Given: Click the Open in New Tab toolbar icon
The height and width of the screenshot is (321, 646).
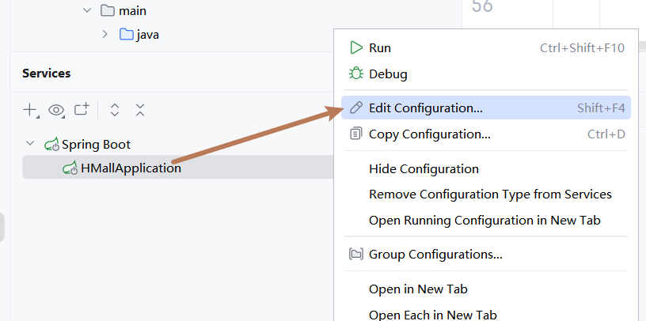Looking at the screenshot, I should pos(82,110).
